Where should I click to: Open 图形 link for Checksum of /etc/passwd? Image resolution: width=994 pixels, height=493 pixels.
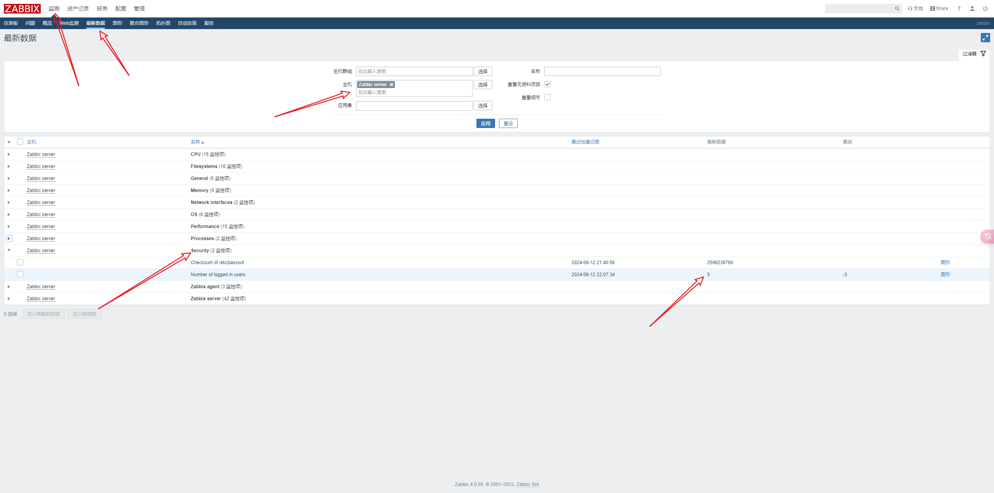945,263
